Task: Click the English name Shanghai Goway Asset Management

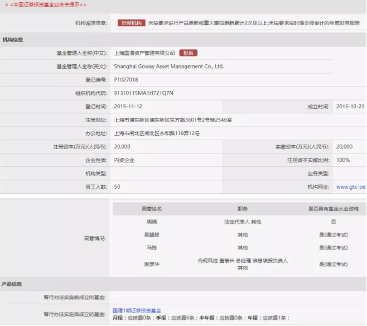Action: (168, 66)
